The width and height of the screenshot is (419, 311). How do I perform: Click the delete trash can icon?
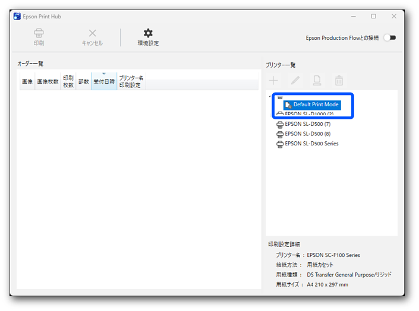339,81
